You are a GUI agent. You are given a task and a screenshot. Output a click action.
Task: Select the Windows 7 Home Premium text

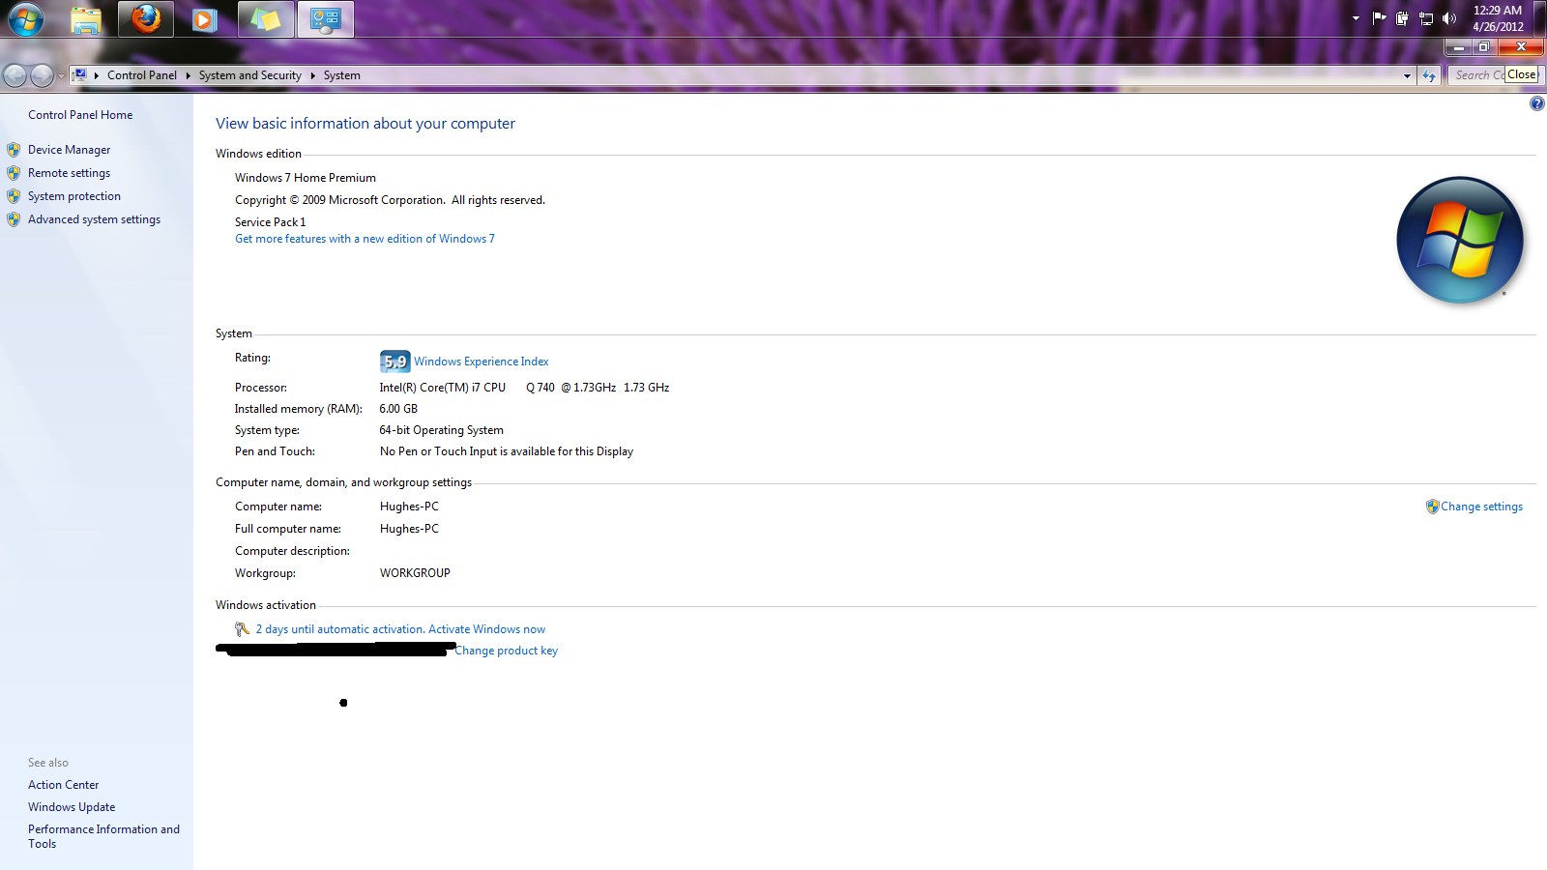pos(306,178)
